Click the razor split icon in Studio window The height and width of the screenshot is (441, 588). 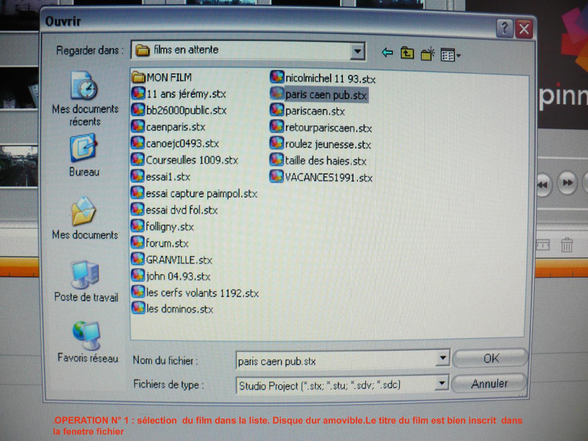543,245
